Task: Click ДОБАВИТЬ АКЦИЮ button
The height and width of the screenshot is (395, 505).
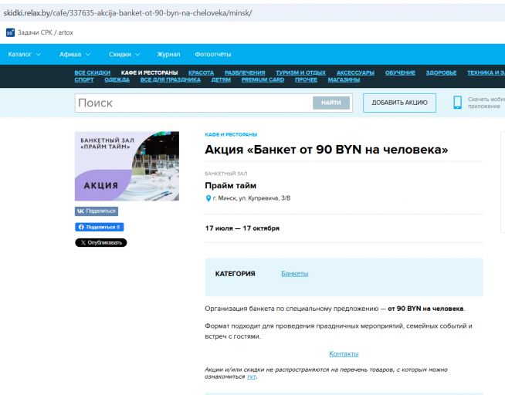Action: point(400,103)
